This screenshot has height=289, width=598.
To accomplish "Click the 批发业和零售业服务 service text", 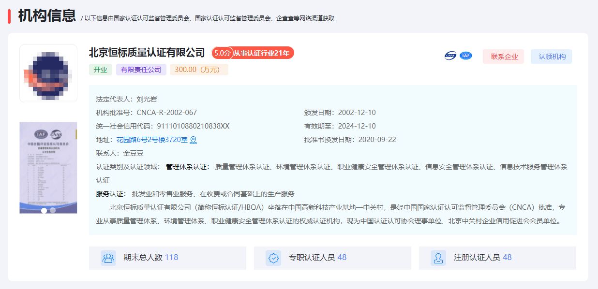I will (162, 194).
